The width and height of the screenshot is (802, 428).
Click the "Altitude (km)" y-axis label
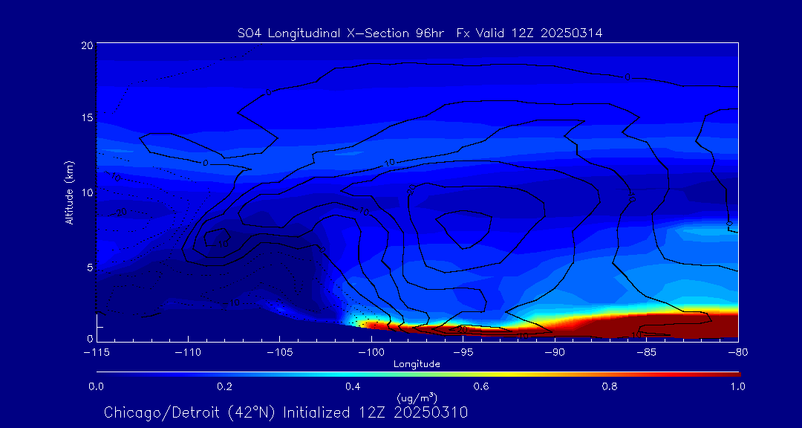[x=70, y=193]
